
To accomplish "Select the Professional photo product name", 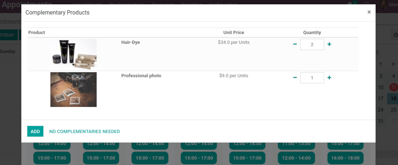I will coord(141,75).
